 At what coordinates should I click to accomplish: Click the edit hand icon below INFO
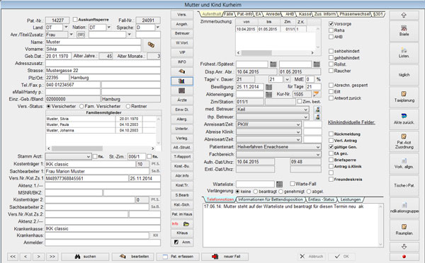coord(182,71)
